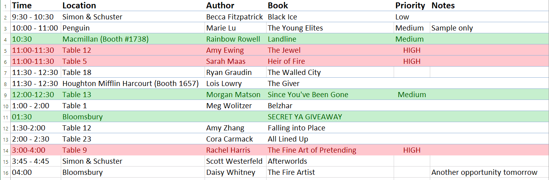Click the Another opportunity tomorrow note
Screen dimensions: 549x180
tap(484, 172)
